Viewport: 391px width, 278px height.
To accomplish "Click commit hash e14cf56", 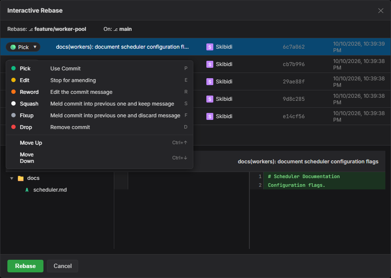I will click(294, 116).
